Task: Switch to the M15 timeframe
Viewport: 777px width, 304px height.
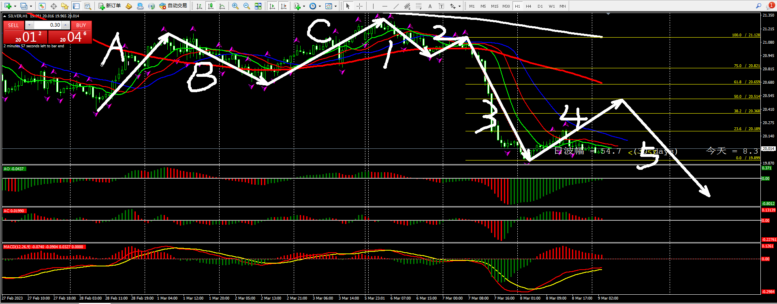Action: [x=494, y=6]
